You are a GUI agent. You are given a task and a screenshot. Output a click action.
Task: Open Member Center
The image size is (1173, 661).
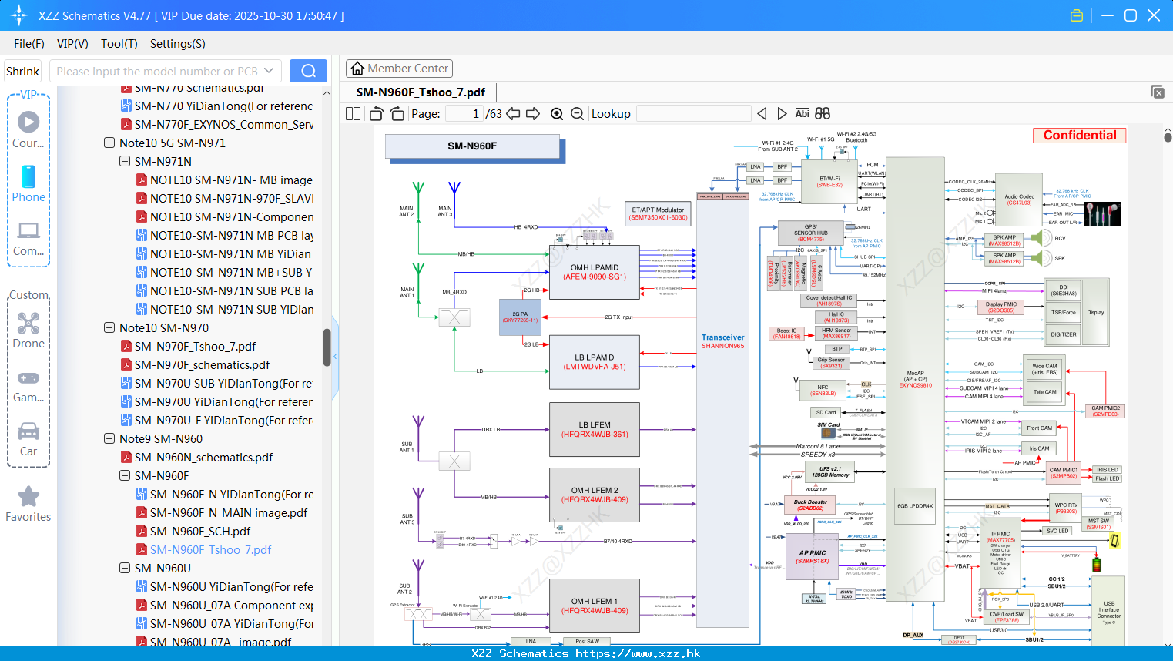tap(399, 69)
